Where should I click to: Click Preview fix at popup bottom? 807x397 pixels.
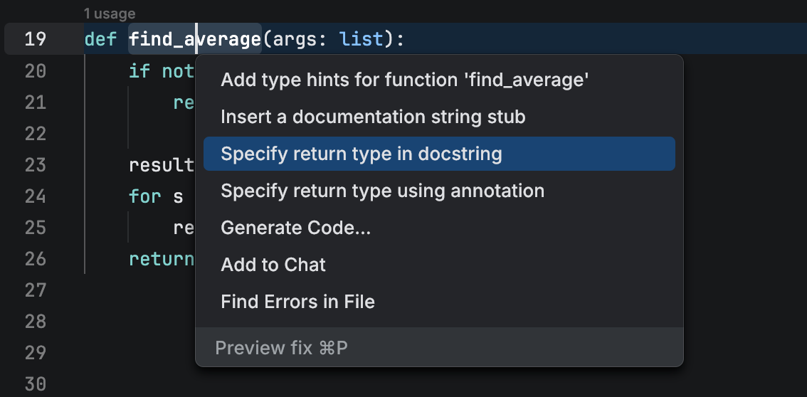point(281,348)
